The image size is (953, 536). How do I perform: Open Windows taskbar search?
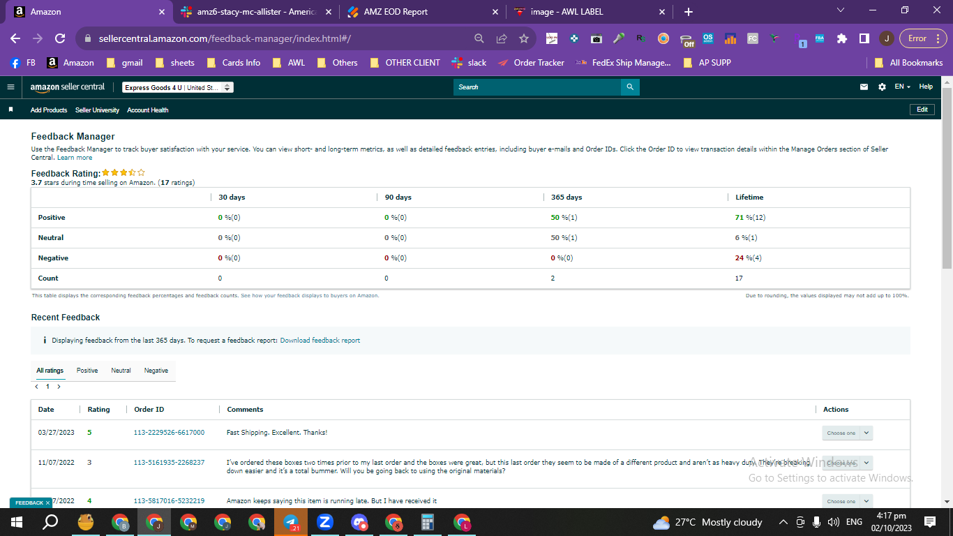click(x=51, y=522)
